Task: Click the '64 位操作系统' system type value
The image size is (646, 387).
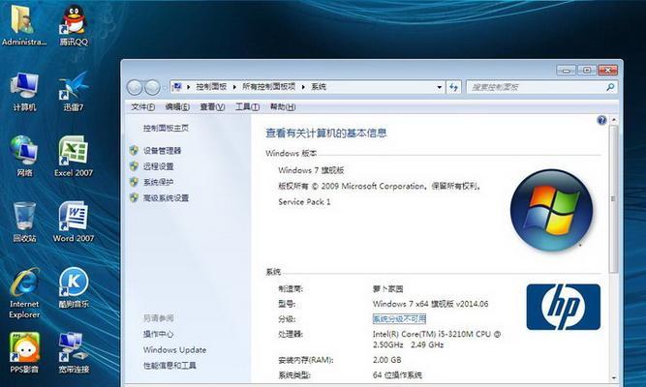Action: (x=397, y=375)
